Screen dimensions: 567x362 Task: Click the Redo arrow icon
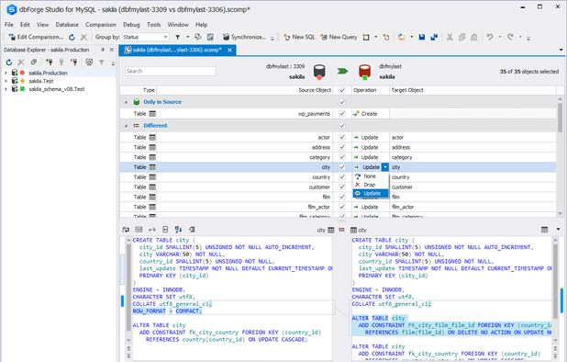pyautogui.click(x=510, y=37)
